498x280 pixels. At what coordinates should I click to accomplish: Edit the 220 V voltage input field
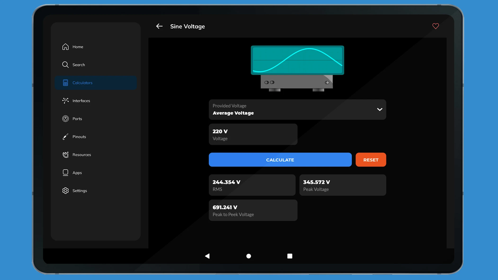click(x=253, y=134)
